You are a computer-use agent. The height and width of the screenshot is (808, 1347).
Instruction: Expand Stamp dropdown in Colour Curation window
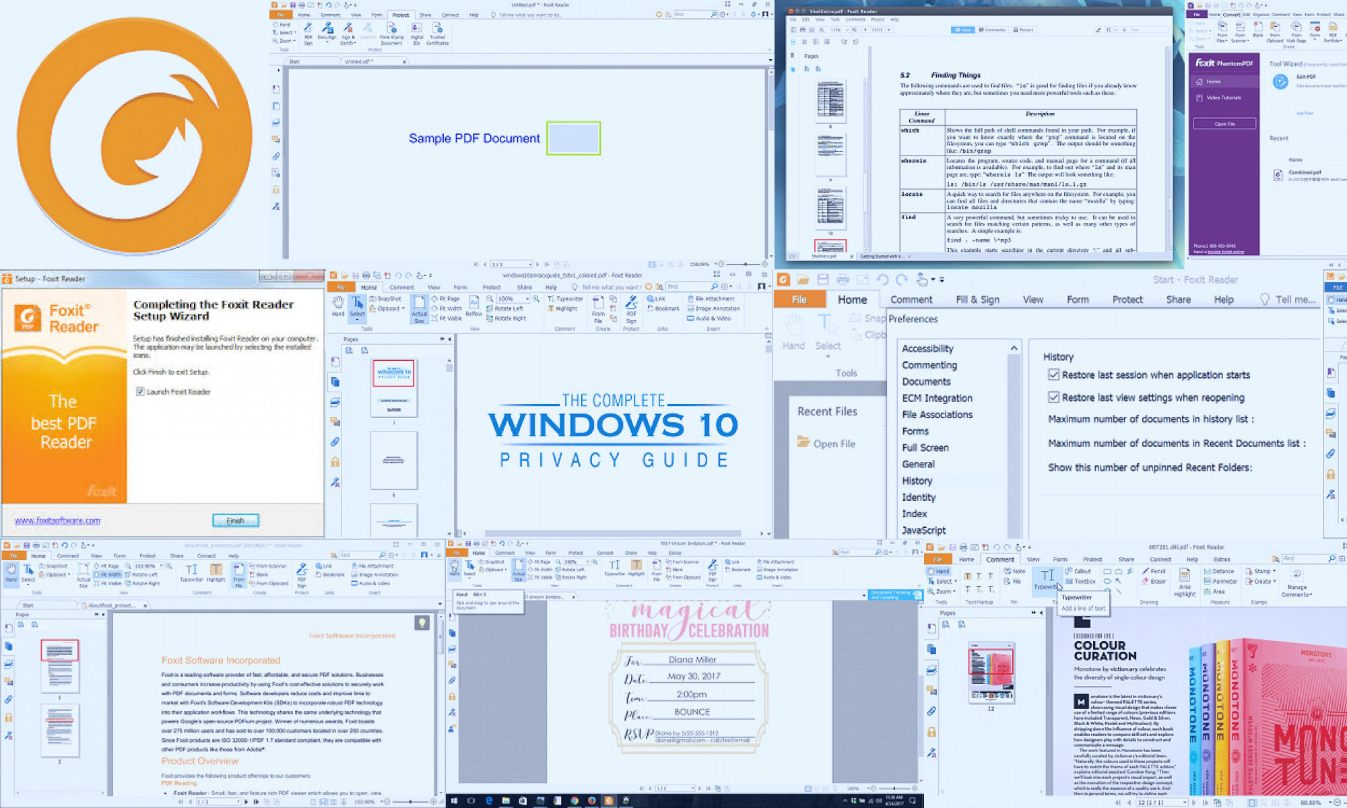click(1274, 571)
